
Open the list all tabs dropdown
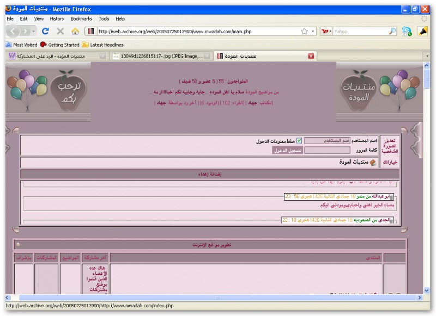click(427, 56)
